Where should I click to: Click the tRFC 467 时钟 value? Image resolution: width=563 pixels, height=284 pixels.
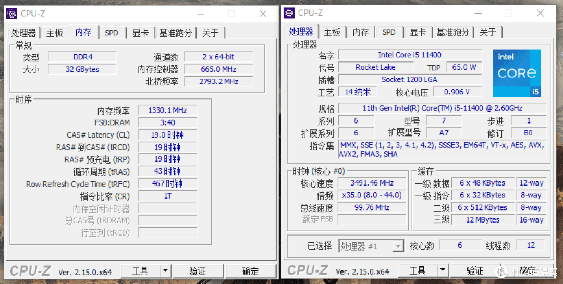click(167, 183)
